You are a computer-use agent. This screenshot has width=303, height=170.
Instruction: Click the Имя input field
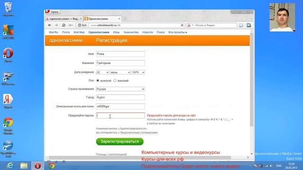[x=120, y=54]
